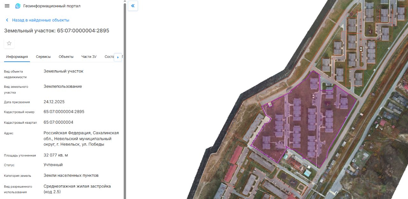Open the partially hidden Состав tab
The width and height of the screenshot is (408, 199).
point(109,57)
